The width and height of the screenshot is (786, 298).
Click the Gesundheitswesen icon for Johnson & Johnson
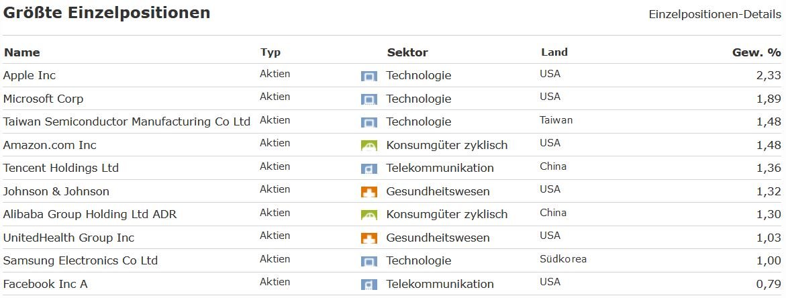click(369, 192)
